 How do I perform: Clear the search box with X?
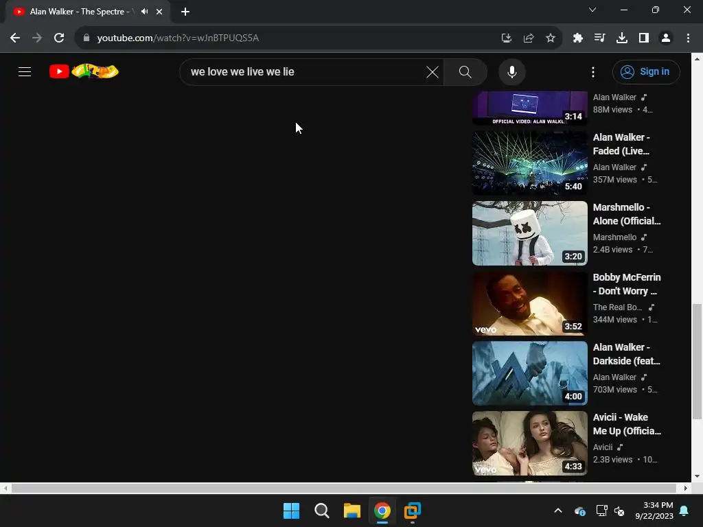[433, 71]
